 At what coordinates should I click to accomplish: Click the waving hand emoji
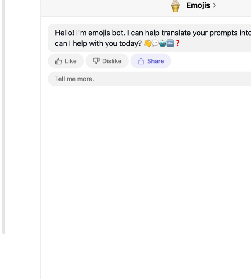click(x=148, y=43)
